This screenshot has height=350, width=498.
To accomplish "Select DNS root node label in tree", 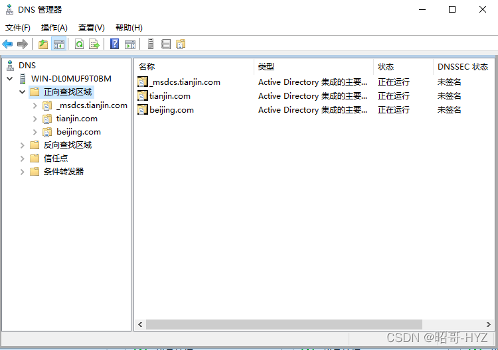I will point(27,66).
